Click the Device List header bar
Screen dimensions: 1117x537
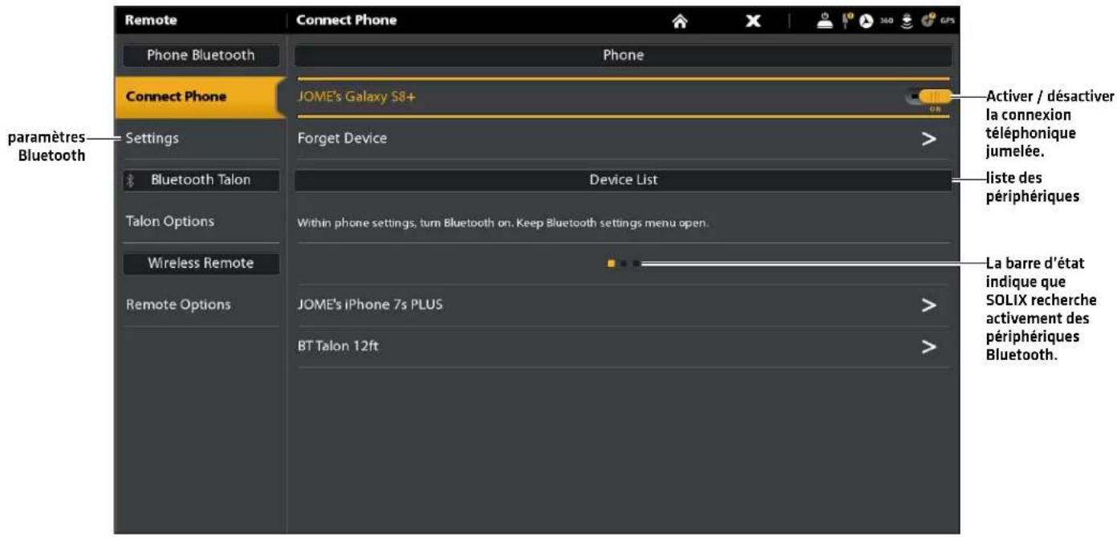click(623, 180)
